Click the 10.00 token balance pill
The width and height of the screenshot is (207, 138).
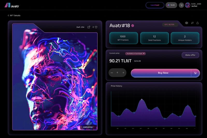click(x=171, y=5)
